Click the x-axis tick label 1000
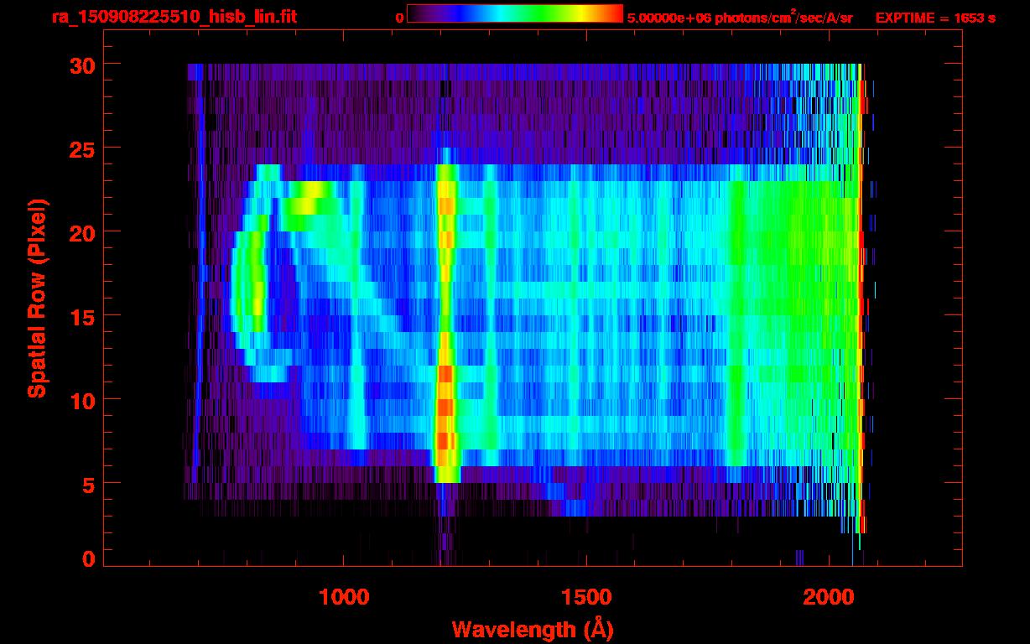The height and width of the screenshot is (644, 1030). point(343,597)
